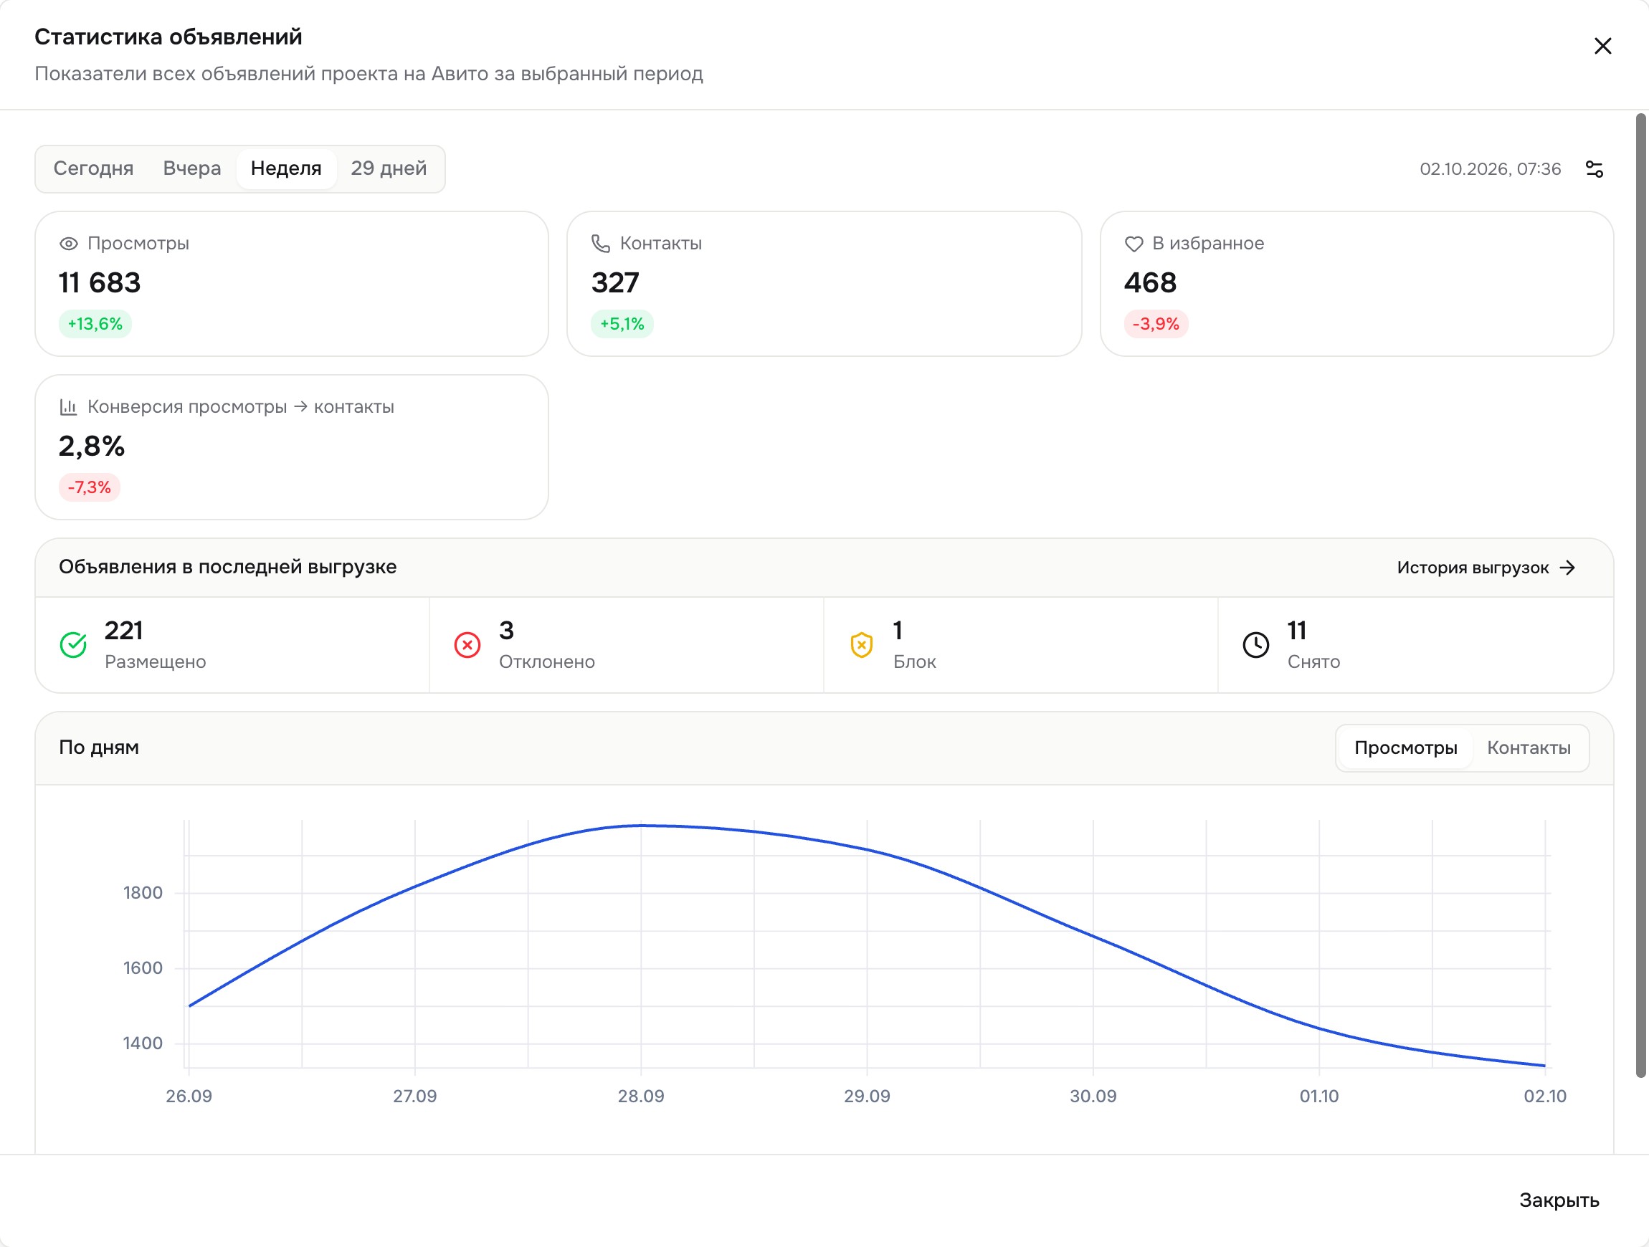Select the Неделя period tab
Viewport: 1649px width, 1247px height.
(286, 168)
